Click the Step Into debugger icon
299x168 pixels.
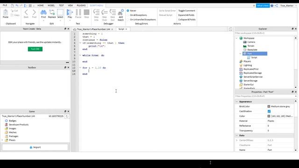(96, 13)
